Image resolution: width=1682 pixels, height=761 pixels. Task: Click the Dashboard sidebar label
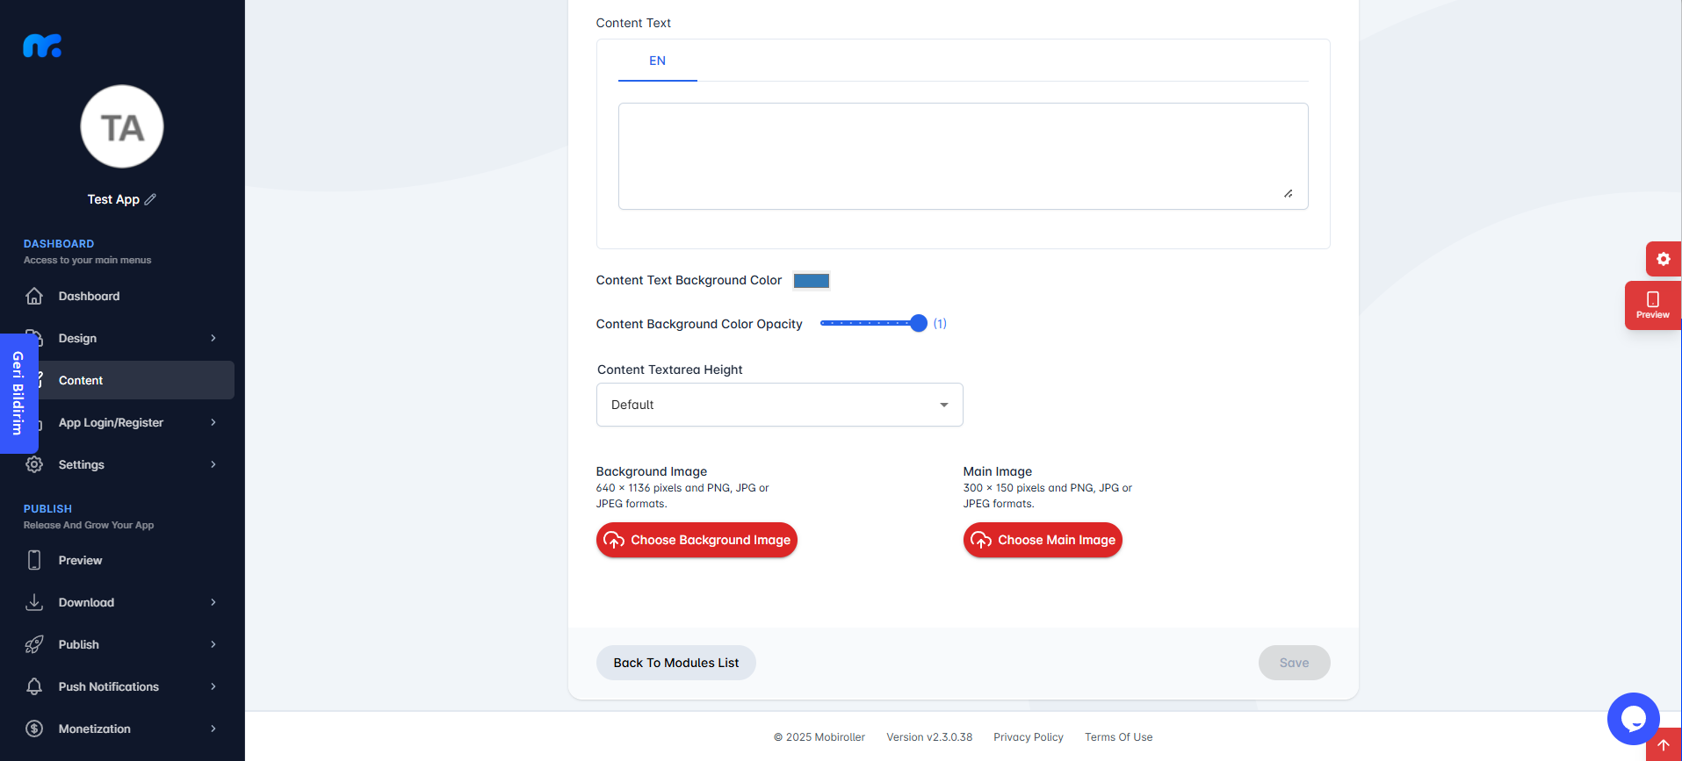click(x=89, y=296)
